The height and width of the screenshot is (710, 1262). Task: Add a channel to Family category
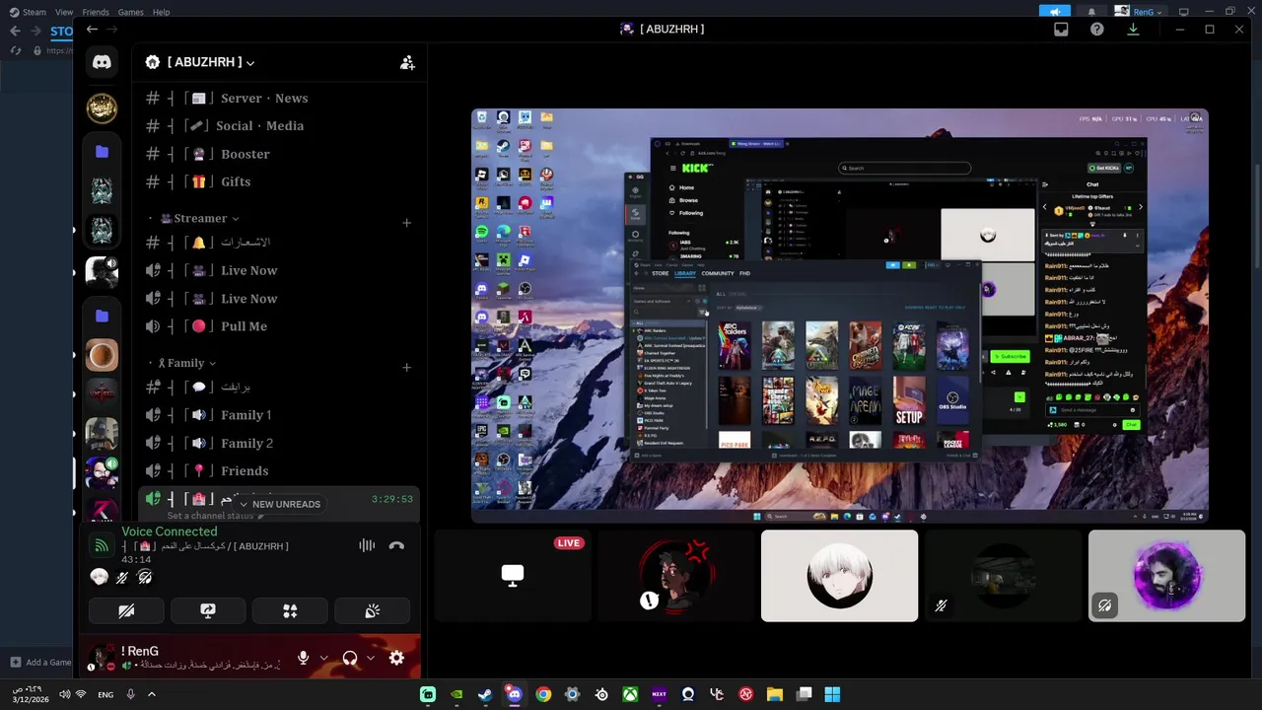click(x=406, y=368)
